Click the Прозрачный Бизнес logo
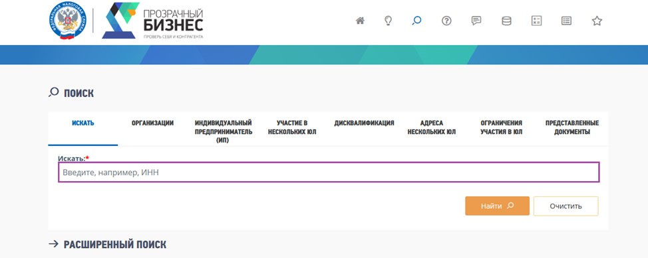This screenshot has width=648, height=258. coord(152,21)
